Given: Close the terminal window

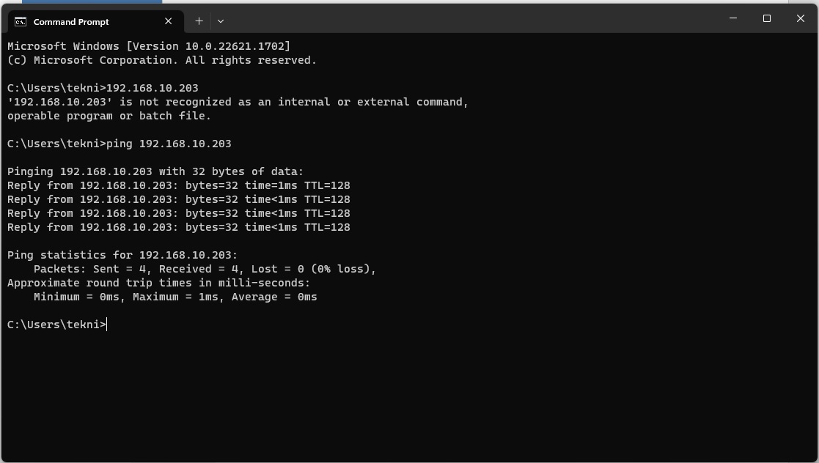Looking at the screenshot, I should tap(801, 18).
